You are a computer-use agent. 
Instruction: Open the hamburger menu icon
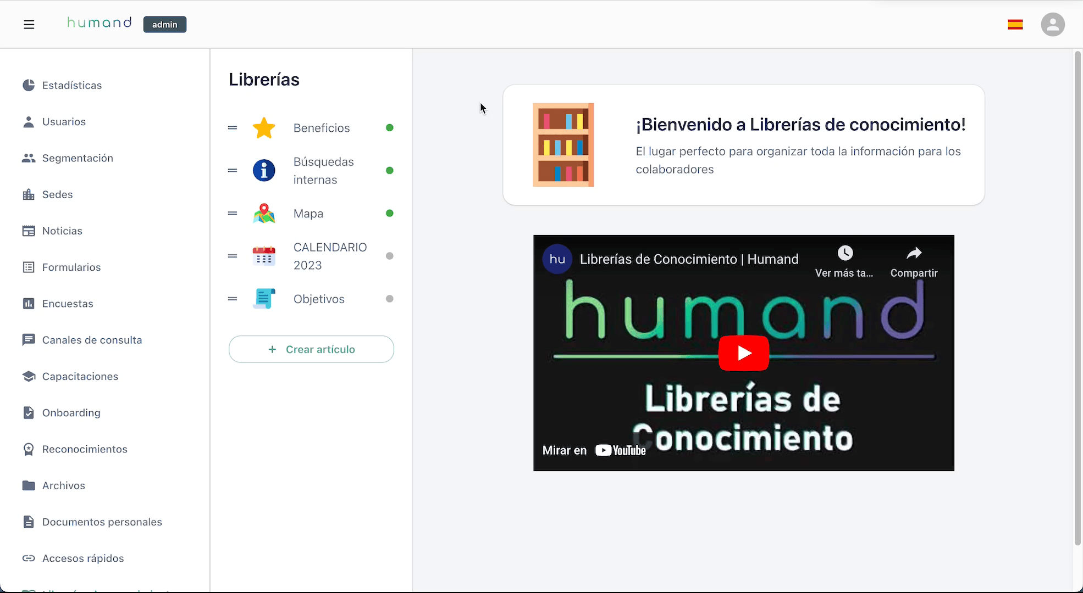pyautogui.click(x=29, y=24)
